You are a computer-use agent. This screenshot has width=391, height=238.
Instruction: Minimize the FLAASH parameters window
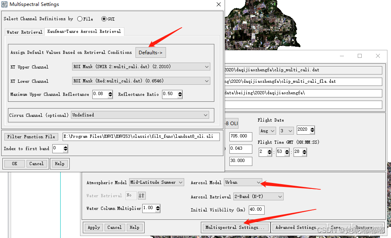tap(342, 56)
